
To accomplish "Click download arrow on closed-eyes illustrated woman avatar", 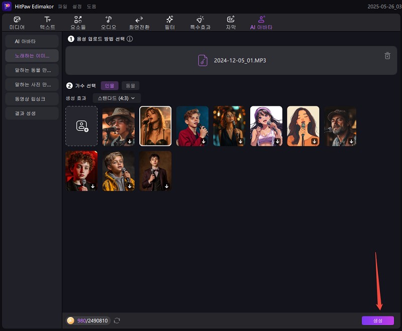I will (x=315, y=141).
